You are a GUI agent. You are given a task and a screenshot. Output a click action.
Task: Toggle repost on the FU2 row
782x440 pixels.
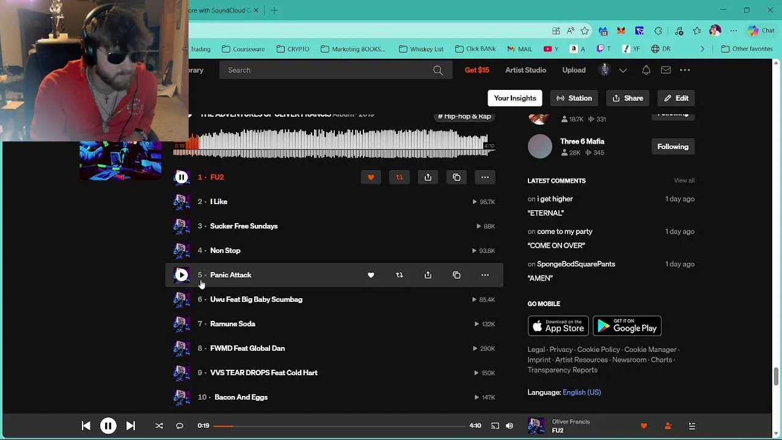(x=400, y=177)
